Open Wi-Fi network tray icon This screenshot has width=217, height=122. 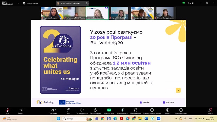(196, 118)
